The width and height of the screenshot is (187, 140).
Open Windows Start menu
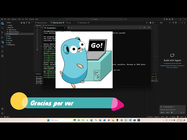coord(48,120)
